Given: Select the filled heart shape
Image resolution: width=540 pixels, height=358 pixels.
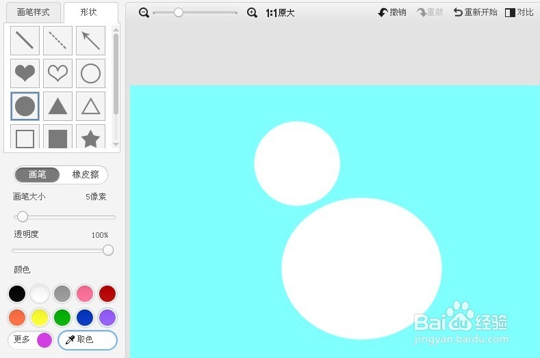Looking at the screenshot, I should [x=25, y=73].
